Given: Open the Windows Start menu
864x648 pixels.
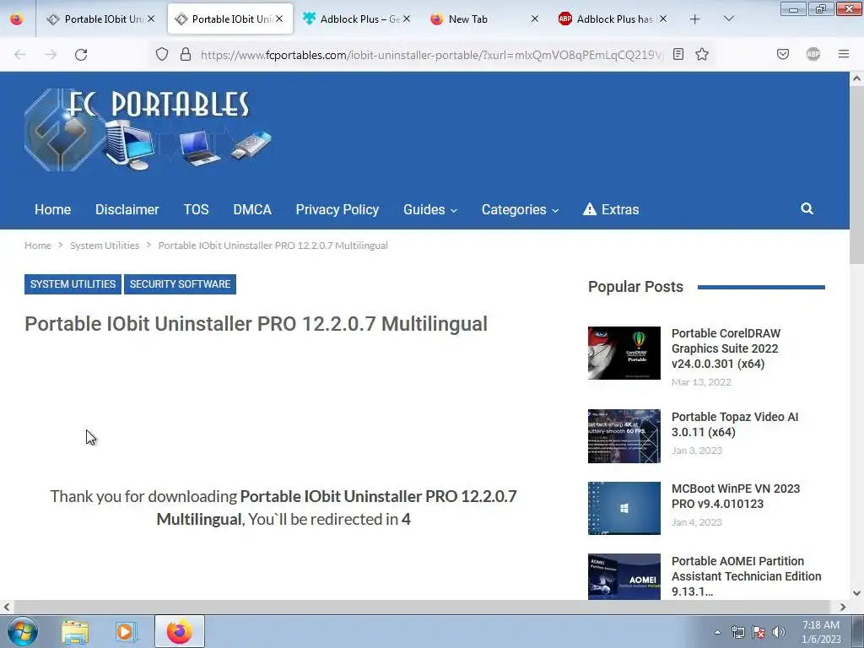Looking at the screenshot, I should point(22,631).
